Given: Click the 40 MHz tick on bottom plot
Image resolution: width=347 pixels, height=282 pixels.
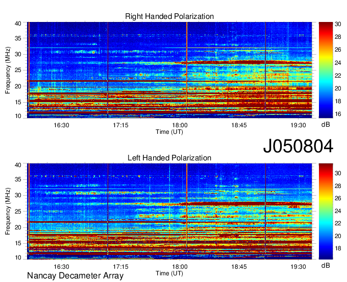Looking at the screenshot, I should point(18,165).
